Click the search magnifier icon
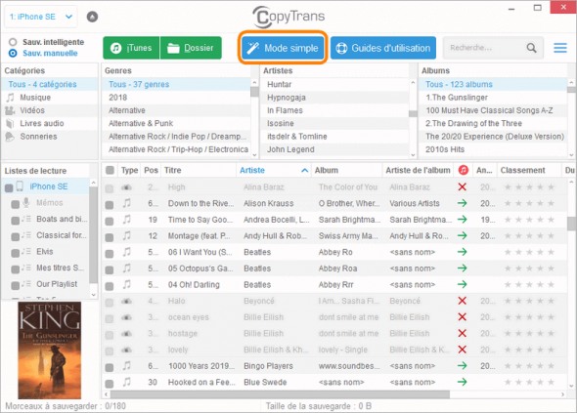Screen dimensions: 577x413 coord(531,48)
